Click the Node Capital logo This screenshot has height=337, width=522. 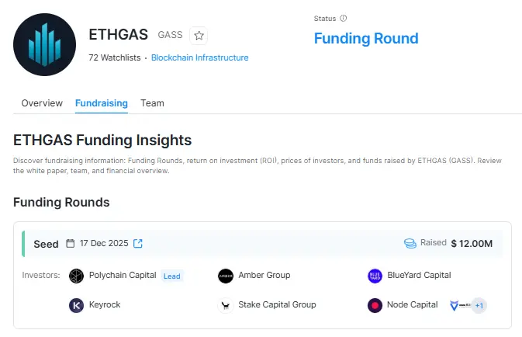coord(375,305)
